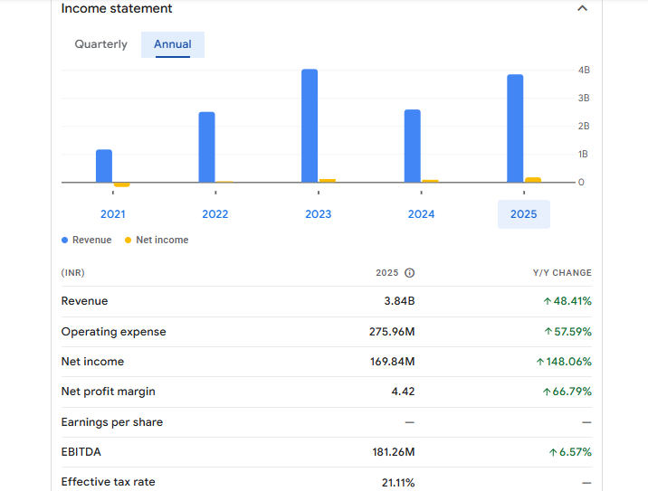The height and width of the screenshot is (491, 648).
Task: Click the Net profit margin row label
Action: click(109, 392)
